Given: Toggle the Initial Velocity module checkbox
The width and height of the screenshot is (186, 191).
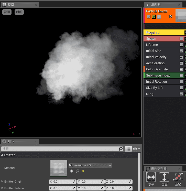Looking at the screenshot, I should pyautogui.click(x=181, y=57).
